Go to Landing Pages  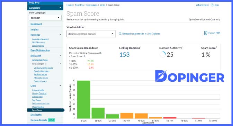(38, 46)
